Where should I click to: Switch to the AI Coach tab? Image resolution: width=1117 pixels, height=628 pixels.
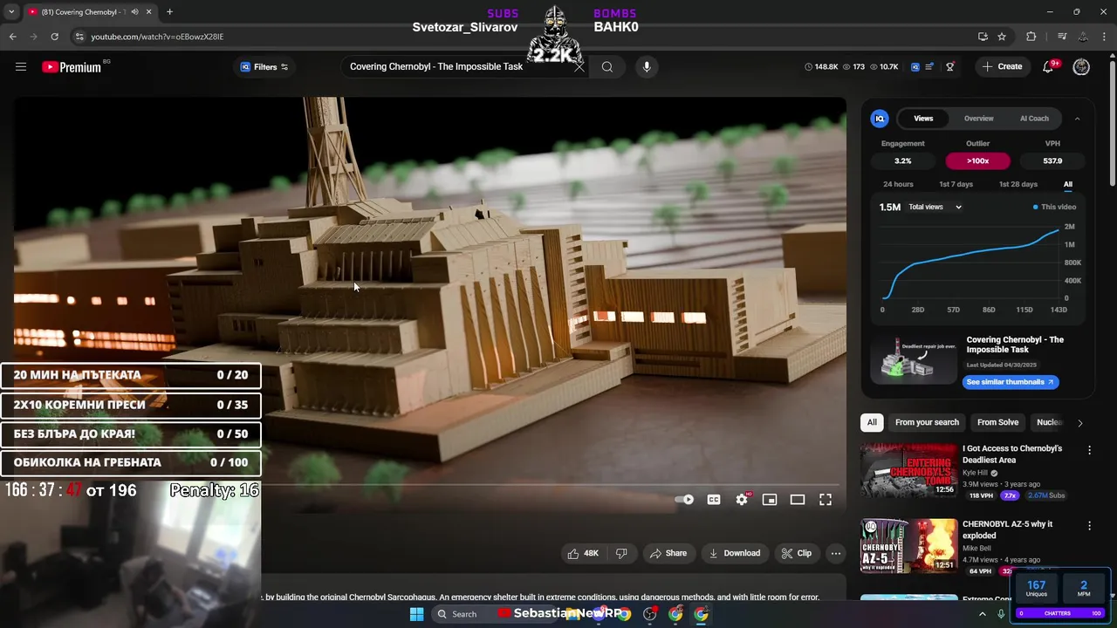coord(1034,119)
